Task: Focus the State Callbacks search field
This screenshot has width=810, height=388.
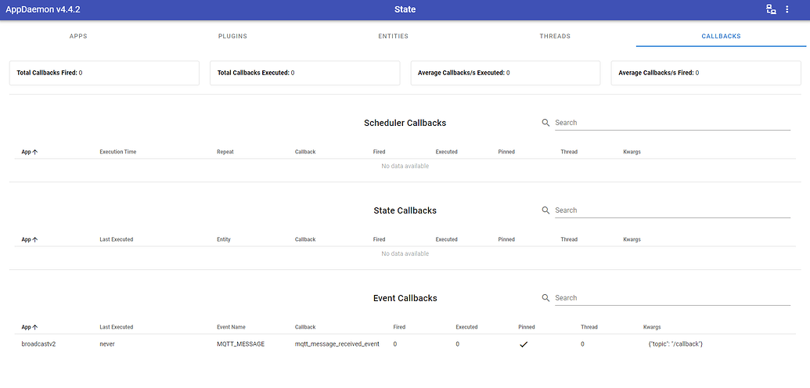Action: click(x=672, y=210)
